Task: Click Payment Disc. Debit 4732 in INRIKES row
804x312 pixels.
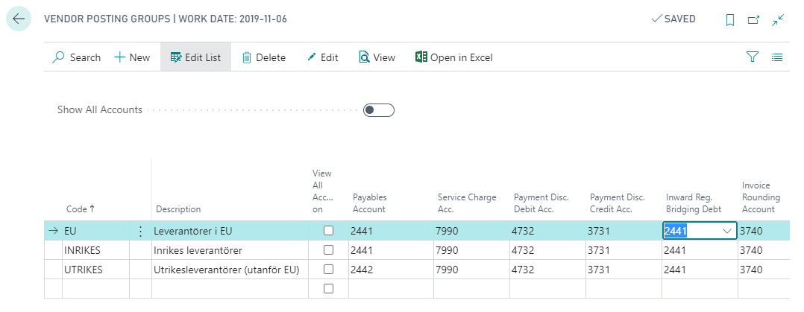Action: point(547,250)
